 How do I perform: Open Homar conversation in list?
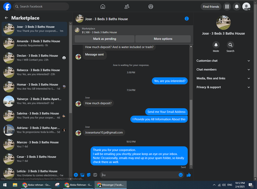click(34, 87)
